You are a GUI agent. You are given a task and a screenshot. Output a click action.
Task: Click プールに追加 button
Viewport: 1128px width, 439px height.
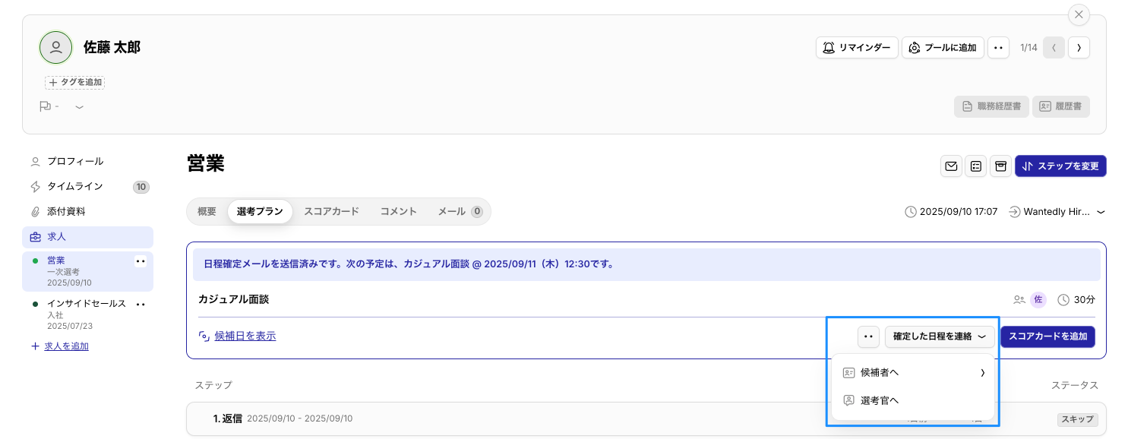click(943, 48)
